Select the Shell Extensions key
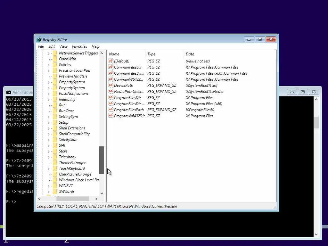 pos(72,128)
